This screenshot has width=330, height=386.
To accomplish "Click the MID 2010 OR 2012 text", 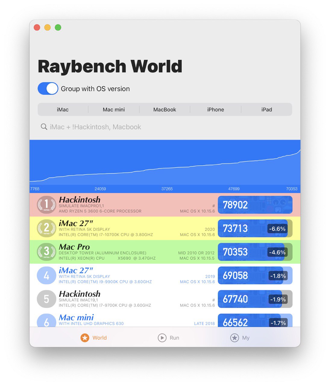I will pyautogui.click(x=196, y=253).
